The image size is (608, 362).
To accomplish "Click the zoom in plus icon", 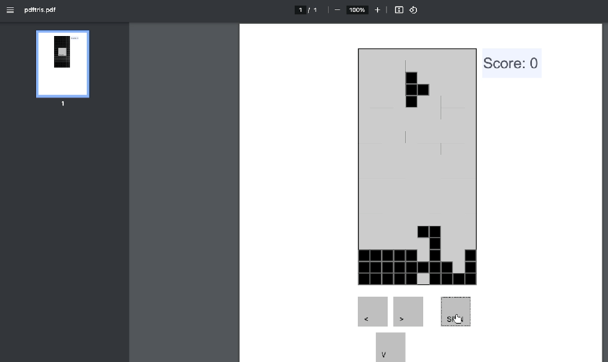I will pyautogui.click(x=378, y=10).
